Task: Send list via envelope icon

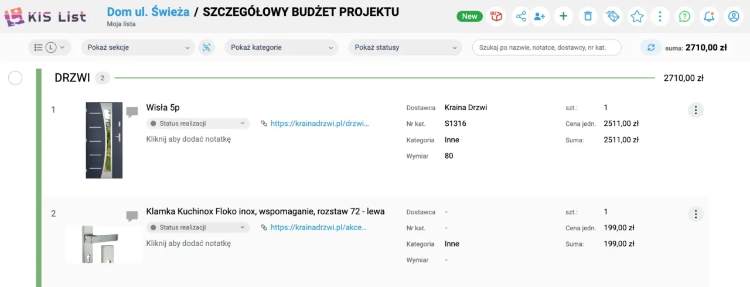Action: click(x=612, y=16)
